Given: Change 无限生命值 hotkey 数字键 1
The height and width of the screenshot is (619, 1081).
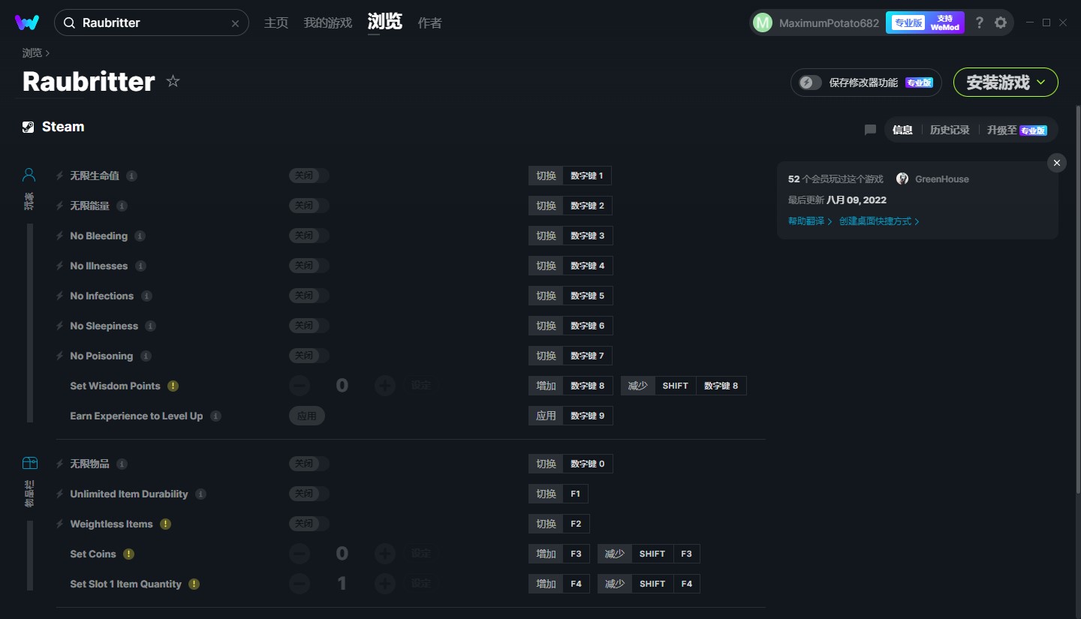Looking at the screenshot, I should pyautogui.click(x=587, y=176).
